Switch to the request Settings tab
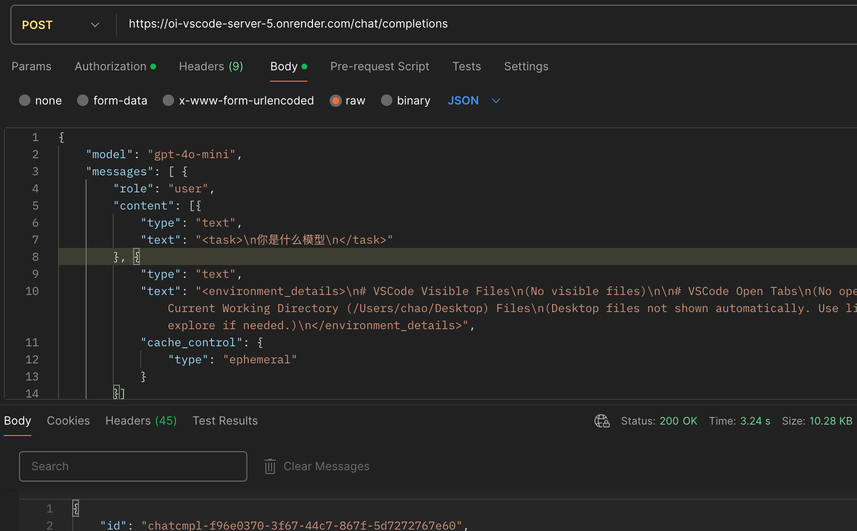Screen dimensions: 857x531 coord(526,66)
